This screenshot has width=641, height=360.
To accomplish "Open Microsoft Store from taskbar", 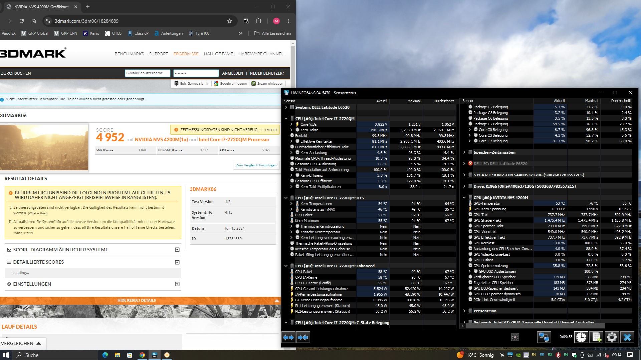I will pos(130,355).
